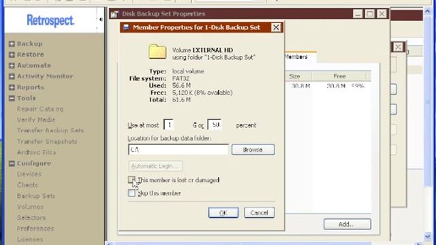
Task: Collapse the Configure section
Action: tap(12, 163)
